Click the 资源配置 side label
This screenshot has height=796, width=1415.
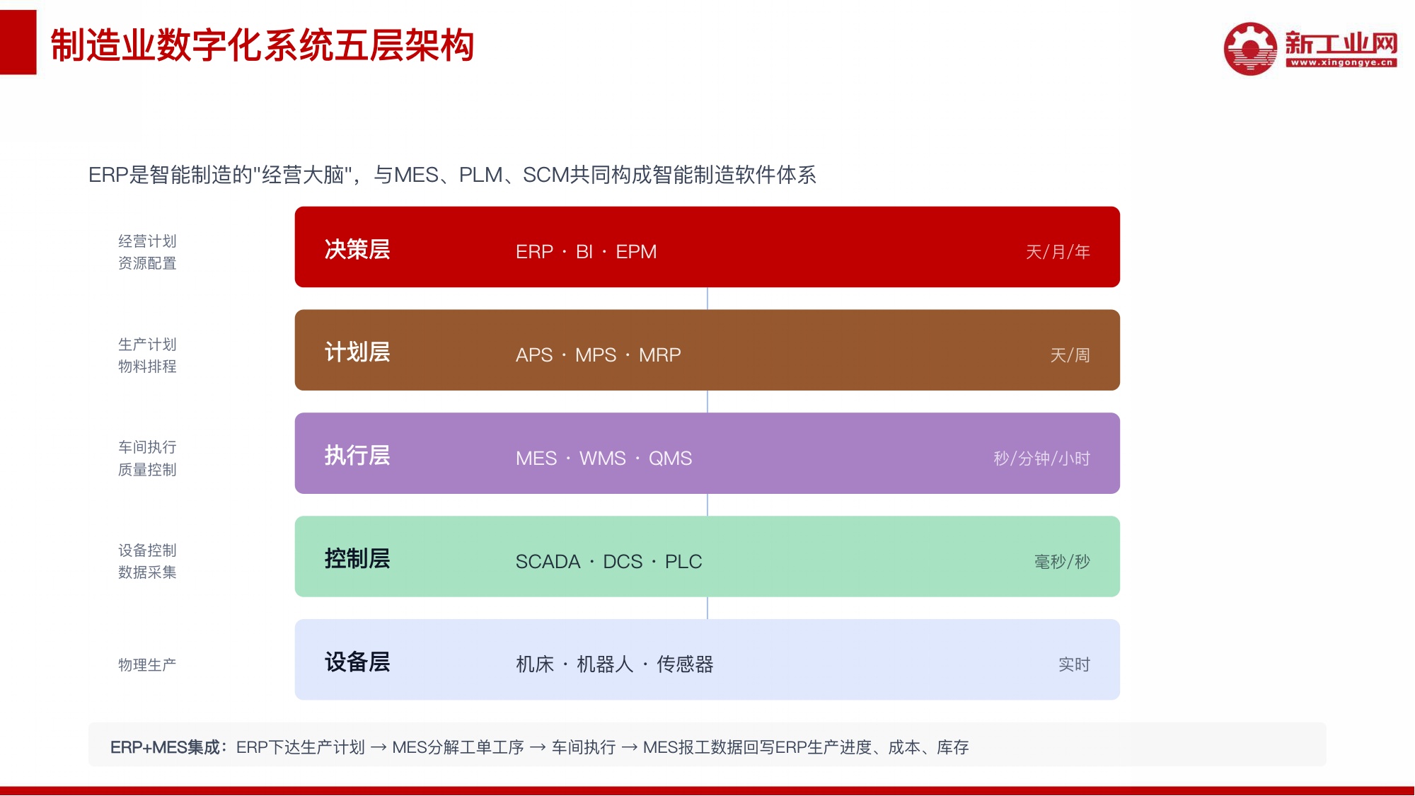coord(147,263)
